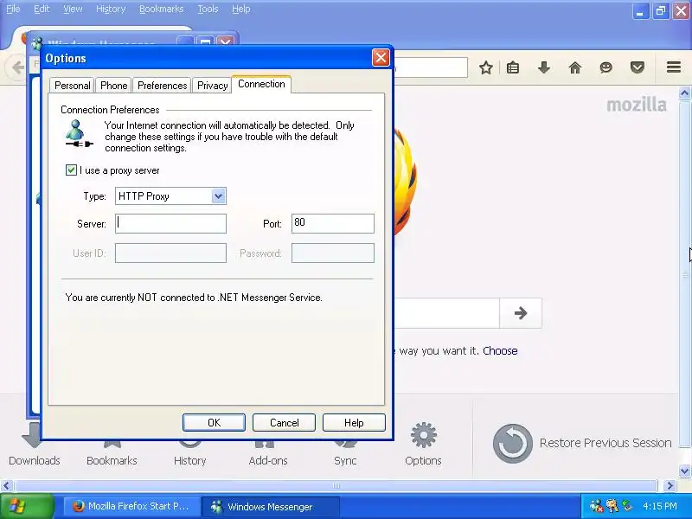Click the Pocket icon in Firefox toolbar
692x519 pixels.
638,67
